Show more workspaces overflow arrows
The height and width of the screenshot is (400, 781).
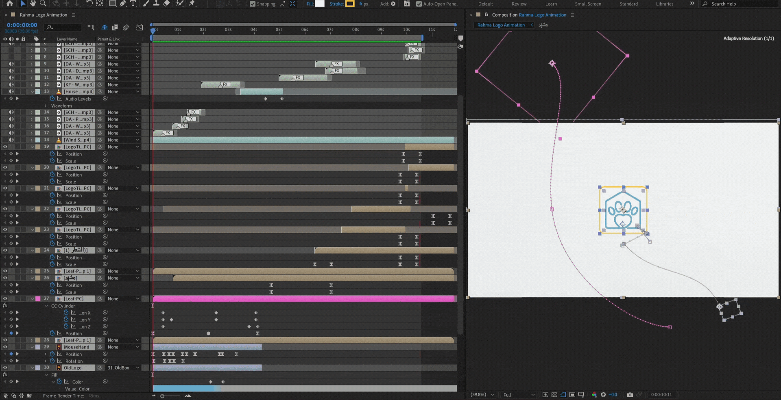point(692,4)
